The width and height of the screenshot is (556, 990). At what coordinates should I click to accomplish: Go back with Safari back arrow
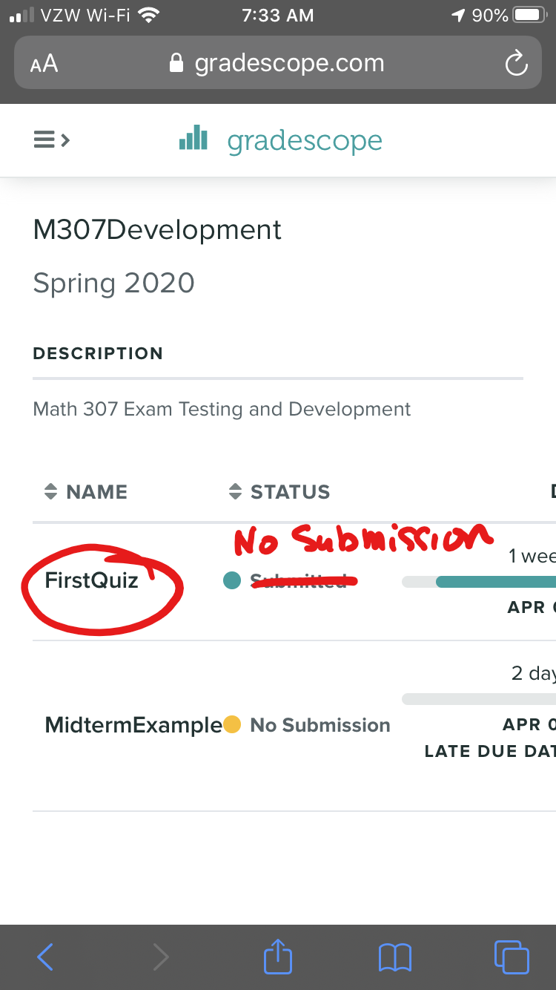pyautogui.click(x=45, y=957)
